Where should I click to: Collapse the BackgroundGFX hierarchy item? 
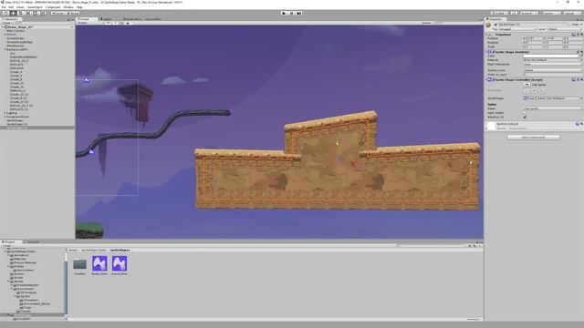5,49
